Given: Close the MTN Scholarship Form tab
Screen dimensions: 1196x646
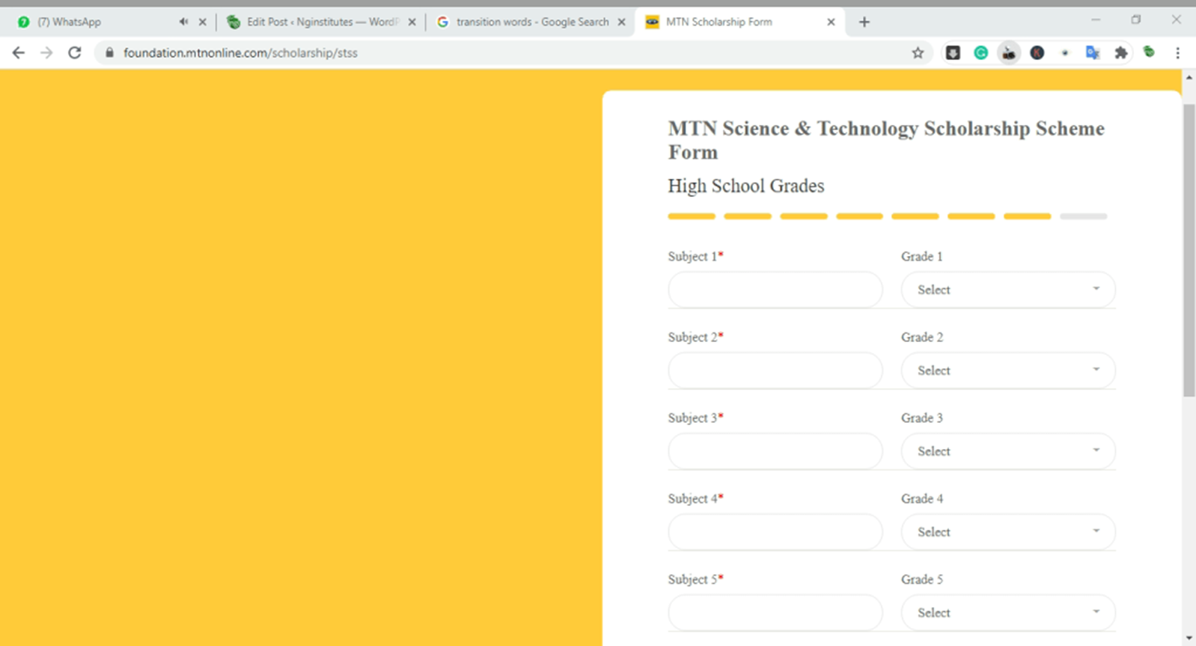Looking at the screenshot, I should (x=831, y=22).
